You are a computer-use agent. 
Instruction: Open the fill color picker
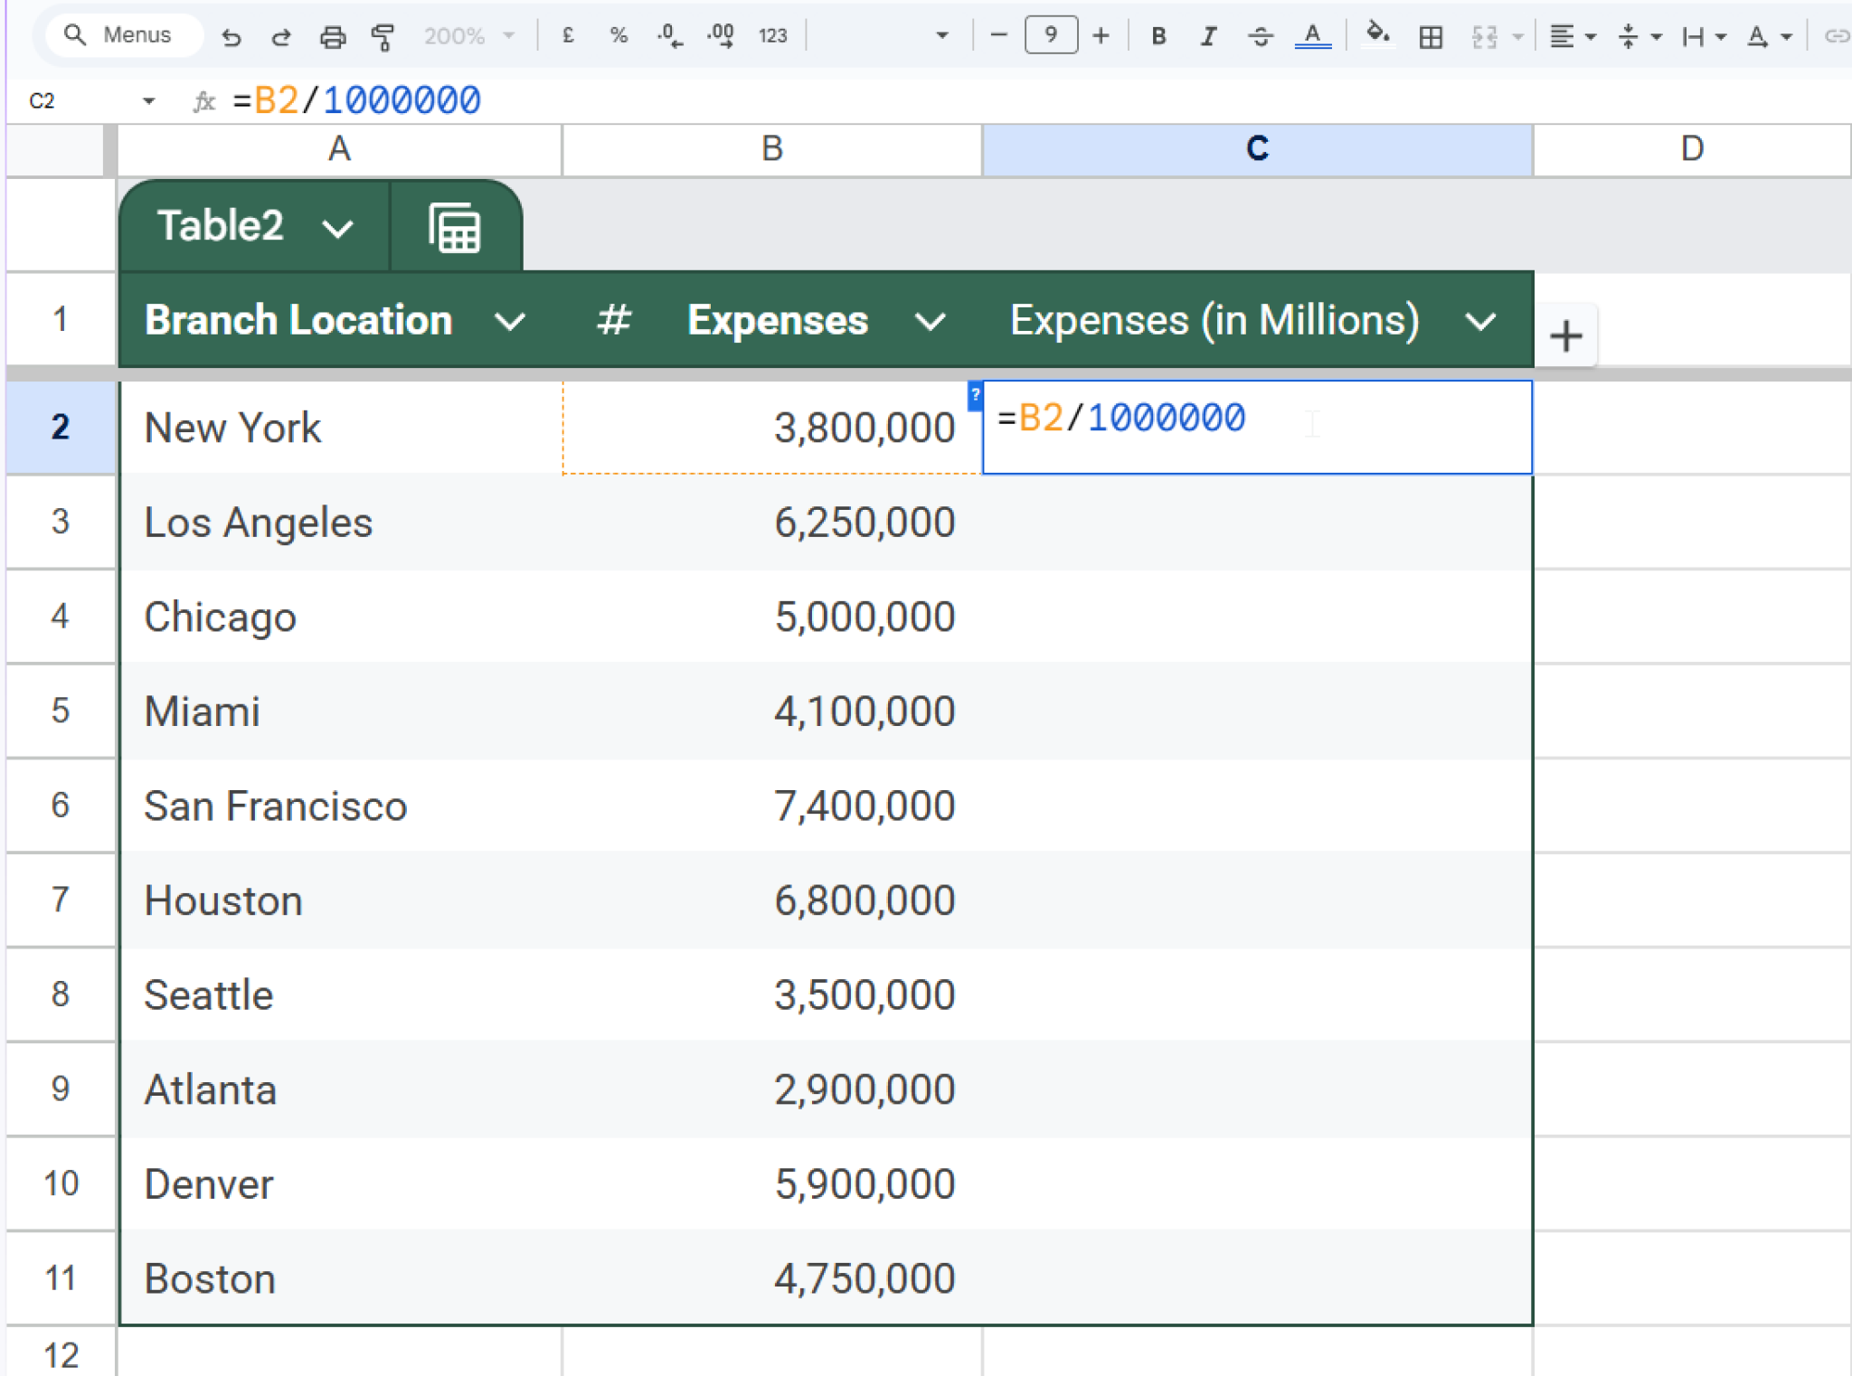click(x=1377, y=36)
